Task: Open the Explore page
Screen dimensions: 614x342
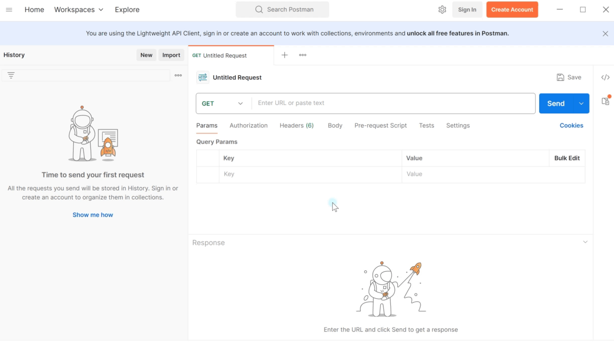Action: [127, 10]
